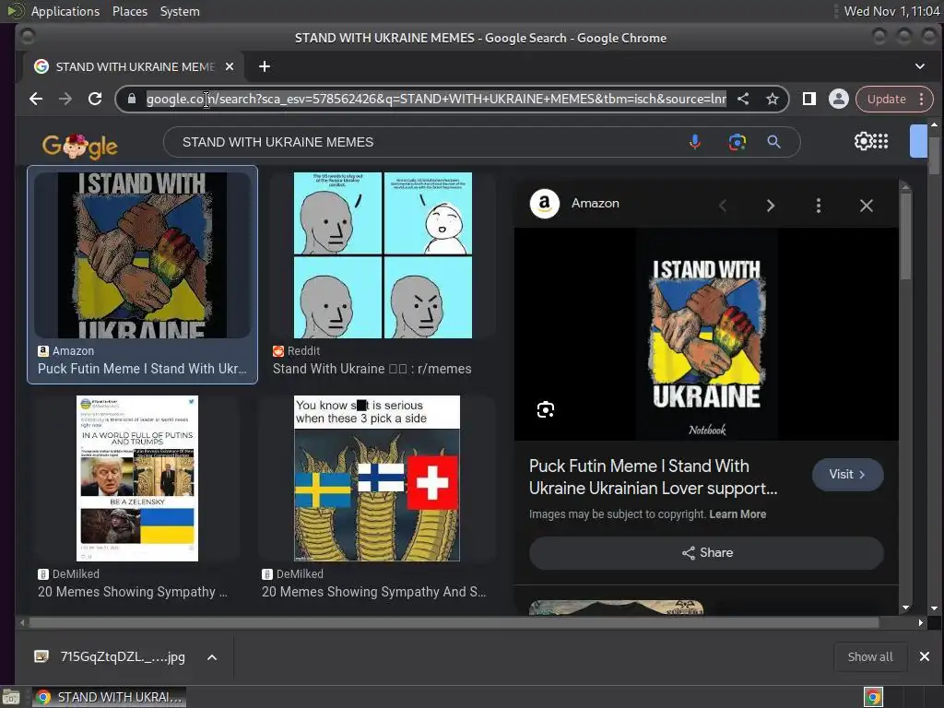Screen dimensions: 944x708
Task: View site information via lock icon
Action: coord(132,99)
